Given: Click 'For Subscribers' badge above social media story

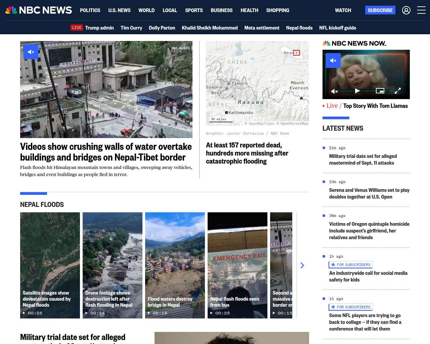Looking at the screenshot, I should (x=351, y=265).
